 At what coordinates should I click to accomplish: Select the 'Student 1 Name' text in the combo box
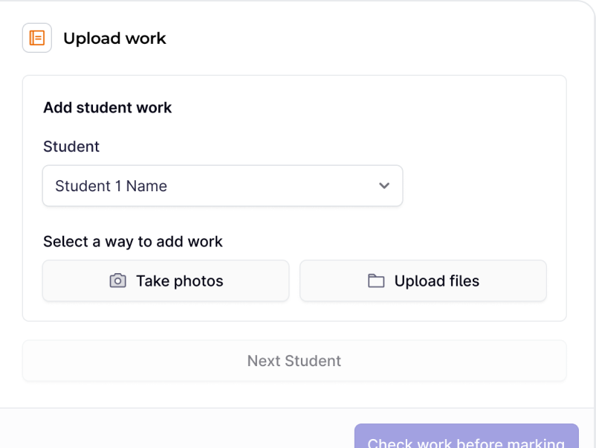[111, 186]
